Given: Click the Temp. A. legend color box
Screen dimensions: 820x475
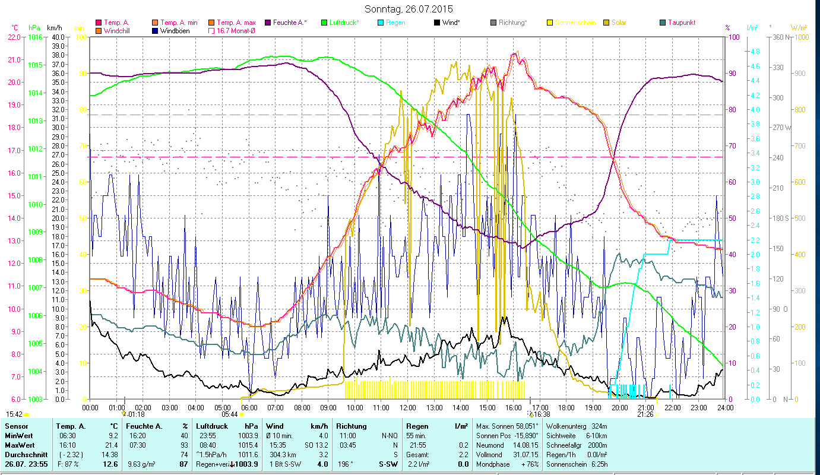Looking at the screenshot, I should point(99,23).
